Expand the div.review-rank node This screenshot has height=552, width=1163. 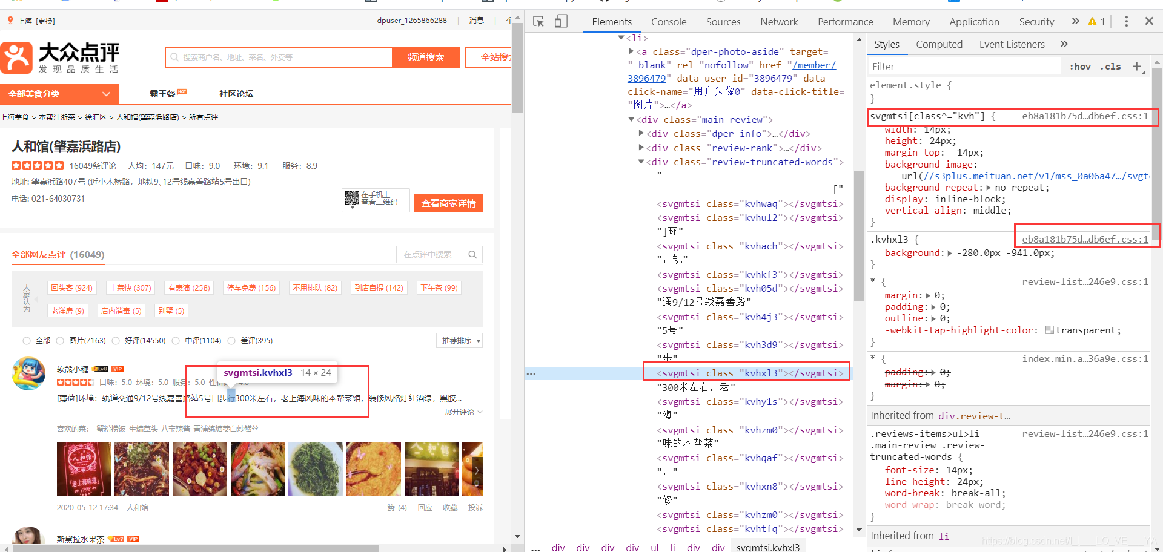pos(641,148)
